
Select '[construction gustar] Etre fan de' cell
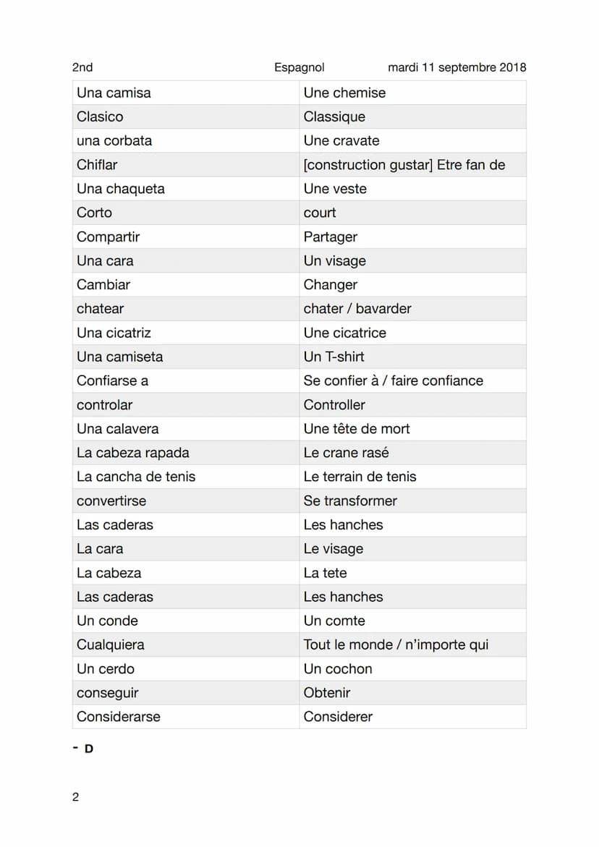(x=412, y=165)
